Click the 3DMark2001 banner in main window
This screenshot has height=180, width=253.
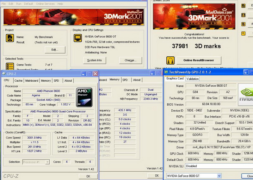click(x=74, y=17)
